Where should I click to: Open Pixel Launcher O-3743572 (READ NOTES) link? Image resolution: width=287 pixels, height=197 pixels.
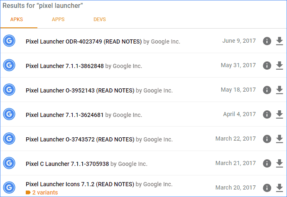click(80, 140)
